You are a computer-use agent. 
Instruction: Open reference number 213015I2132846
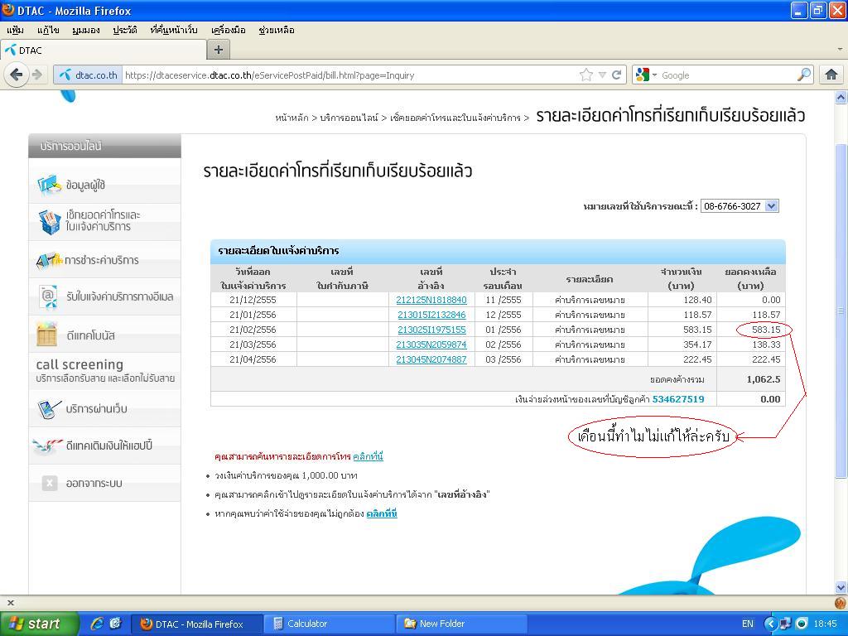431,315
